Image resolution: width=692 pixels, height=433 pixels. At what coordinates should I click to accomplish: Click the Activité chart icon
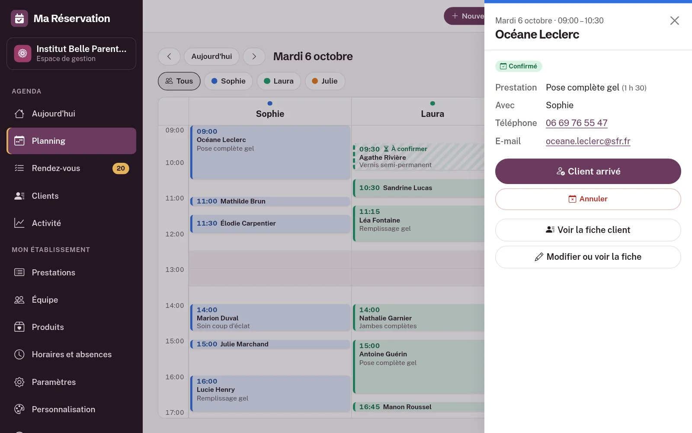(x=19, y=223)
